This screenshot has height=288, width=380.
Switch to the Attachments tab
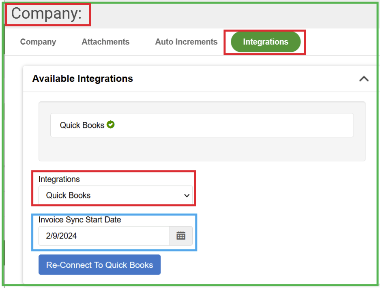[x=105, y=42]
